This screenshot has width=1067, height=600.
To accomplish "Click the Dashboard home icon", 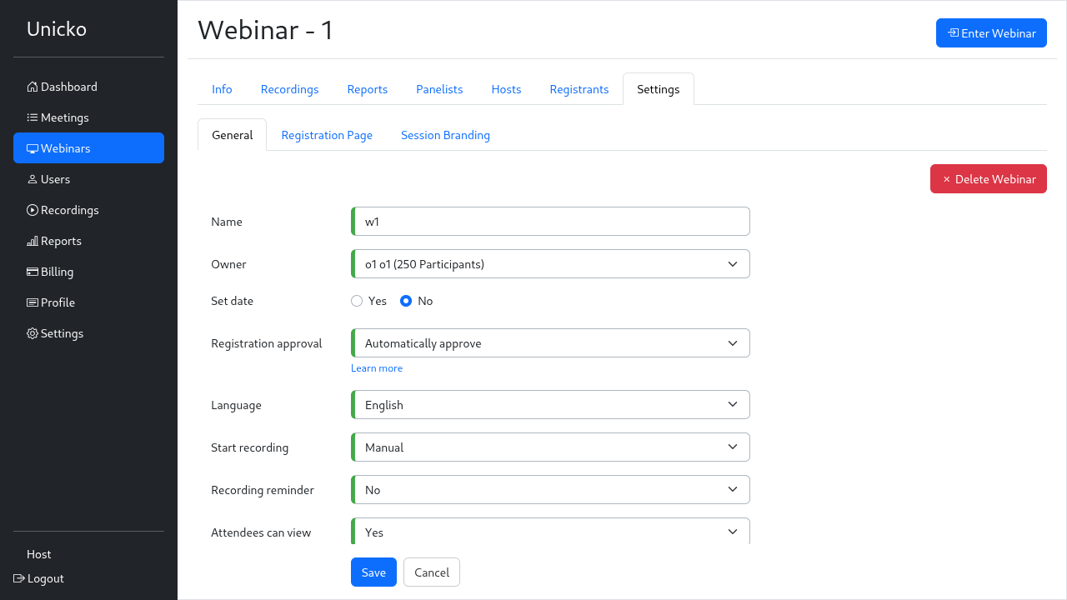I will click(x=33, y=87).
